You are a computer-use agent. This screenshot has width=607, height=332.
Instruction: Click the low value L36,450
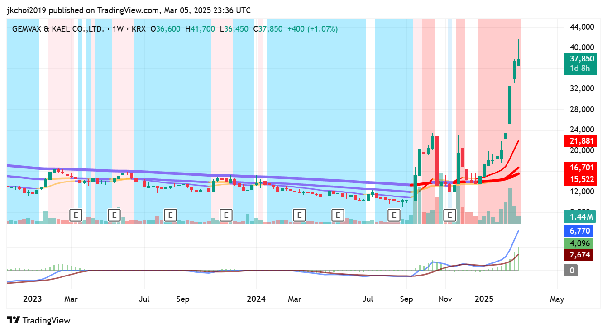point(234,29)
